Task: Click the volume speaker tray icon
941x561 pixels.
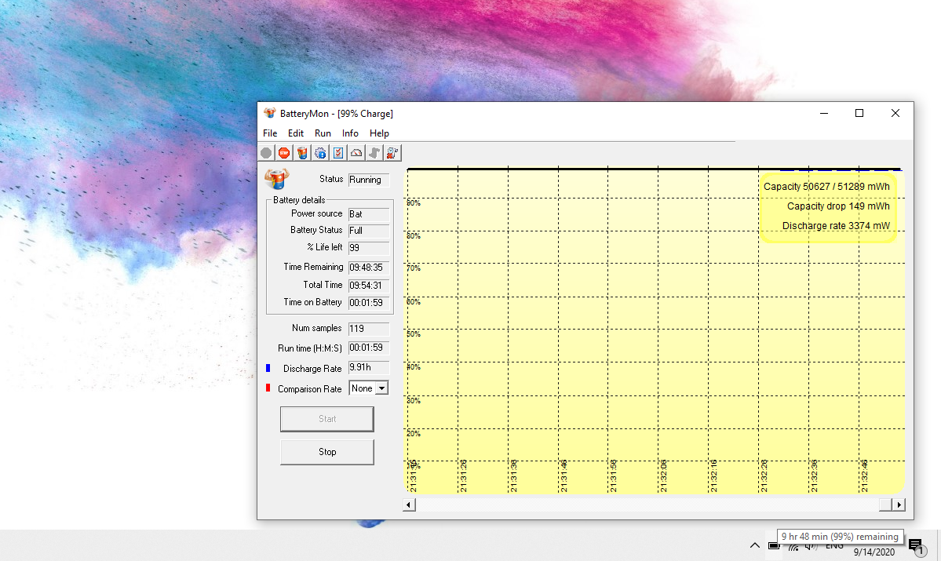Action: (811, 547)
